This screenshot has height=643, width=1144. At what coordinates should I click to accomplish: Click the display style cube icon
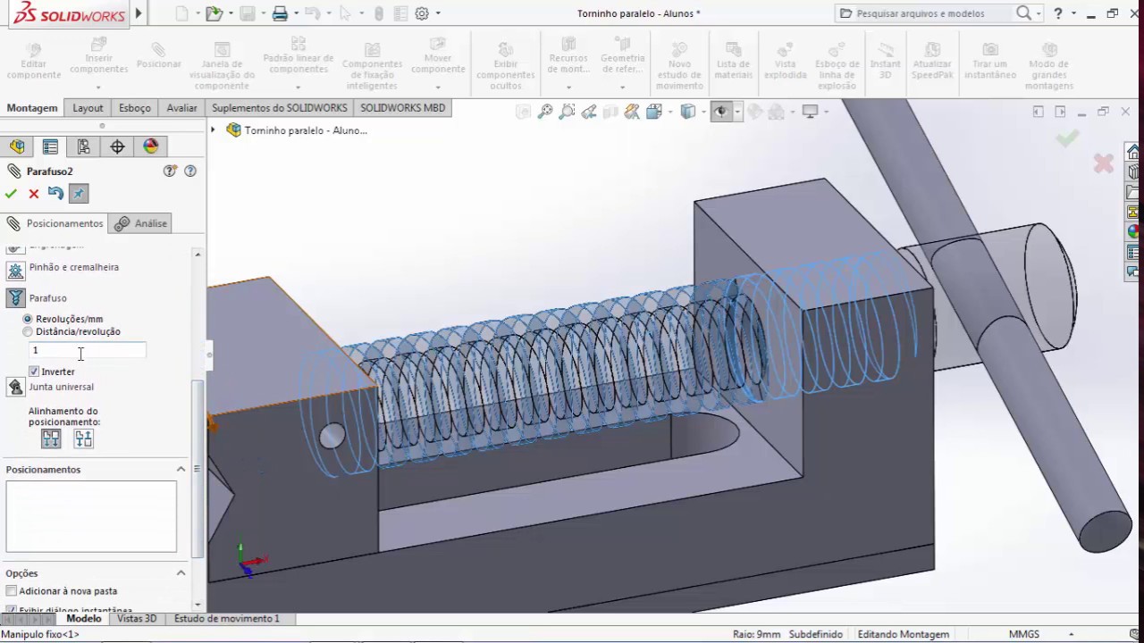coord(687,112)
